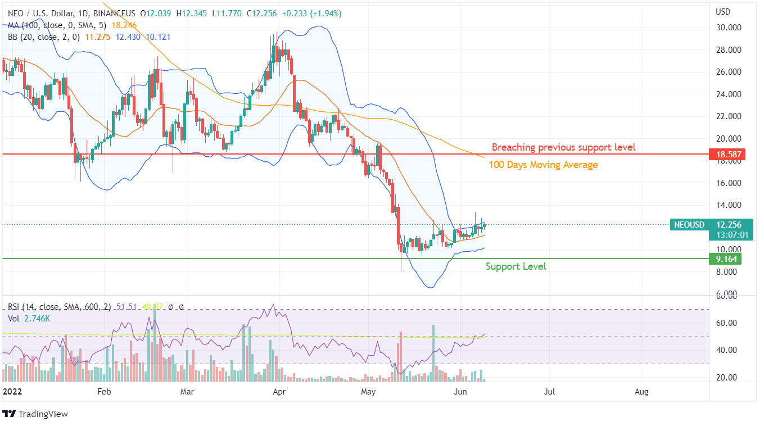Select the 'Breaching previous support level' annotation
Screen dimensions: 764x426
(564, 147)
